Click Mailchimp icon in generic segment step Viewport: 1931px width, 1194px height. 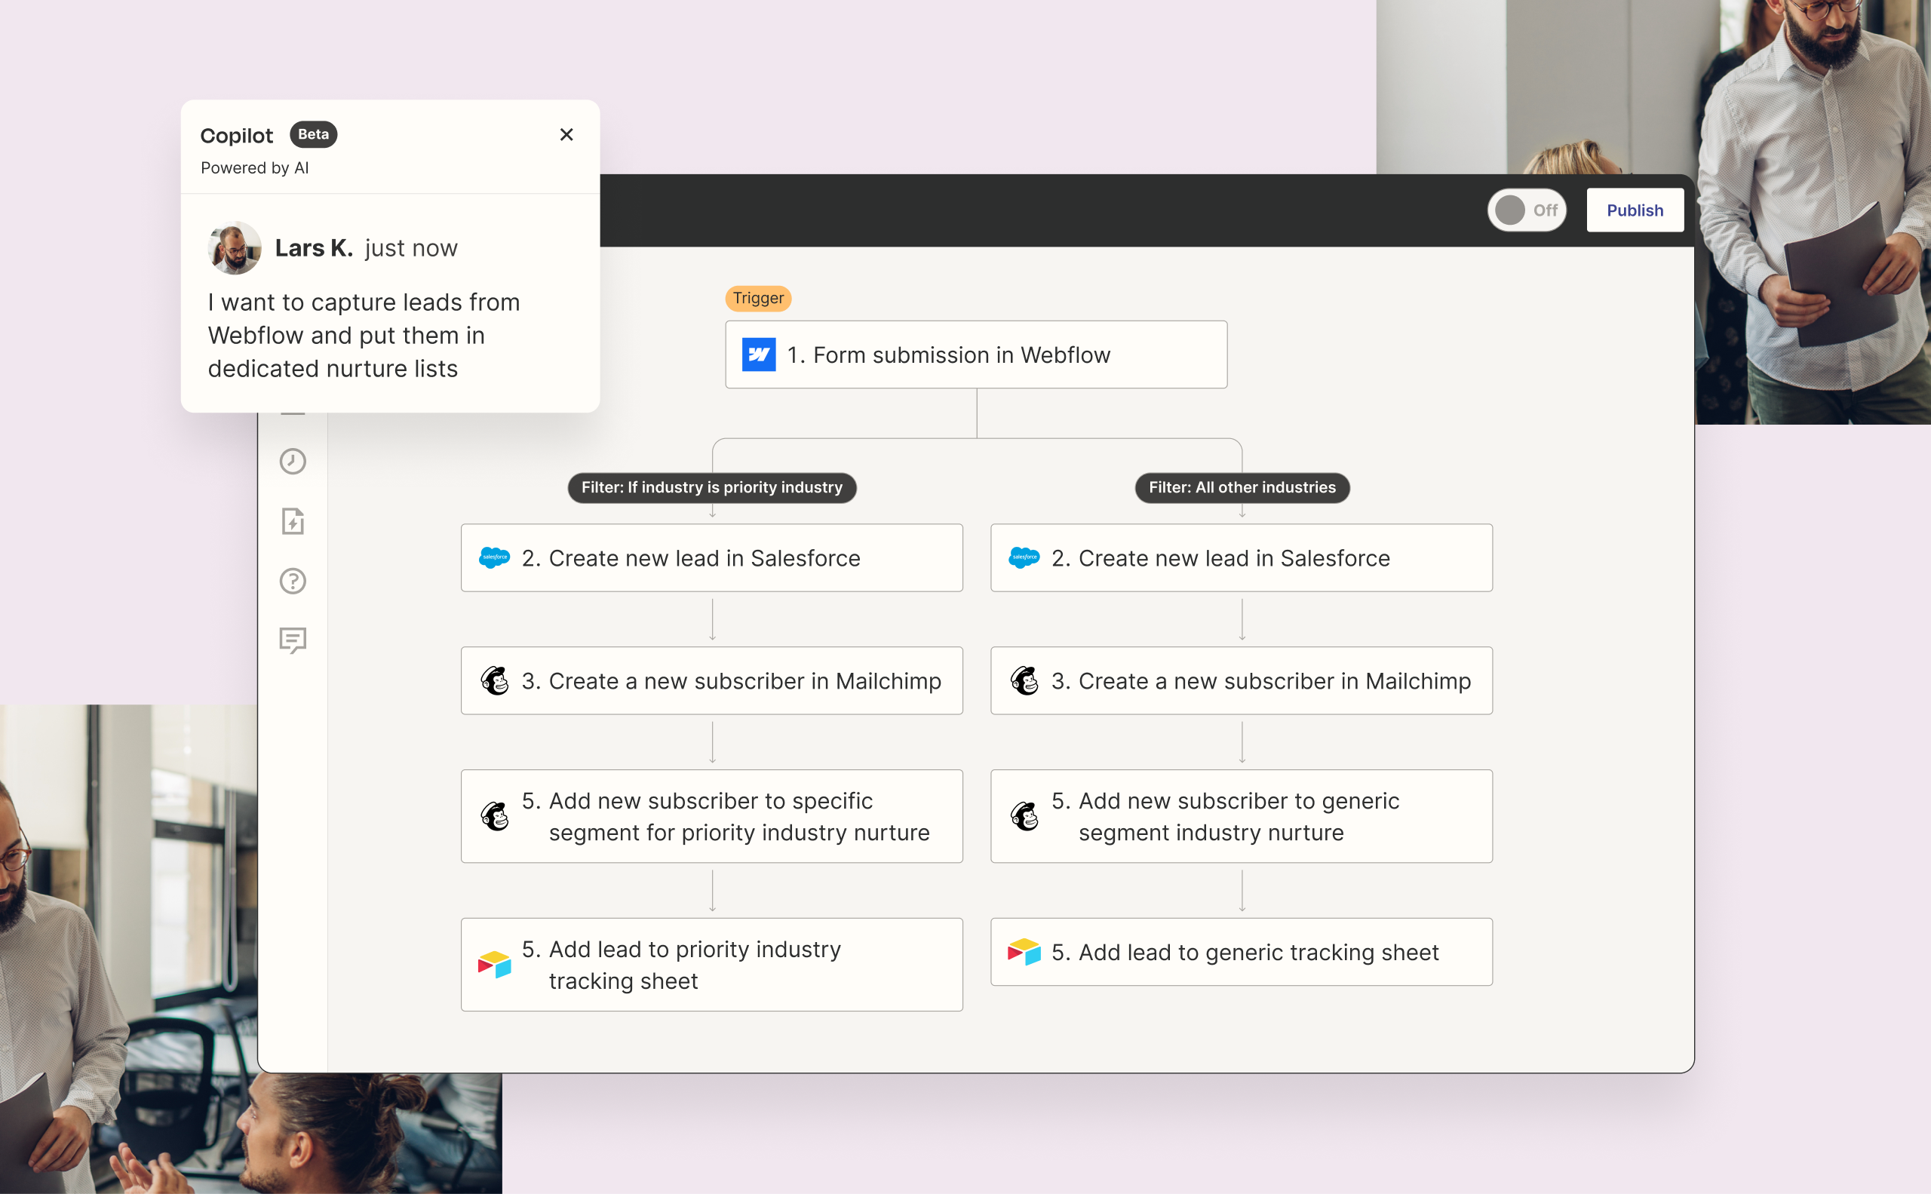1024,816
